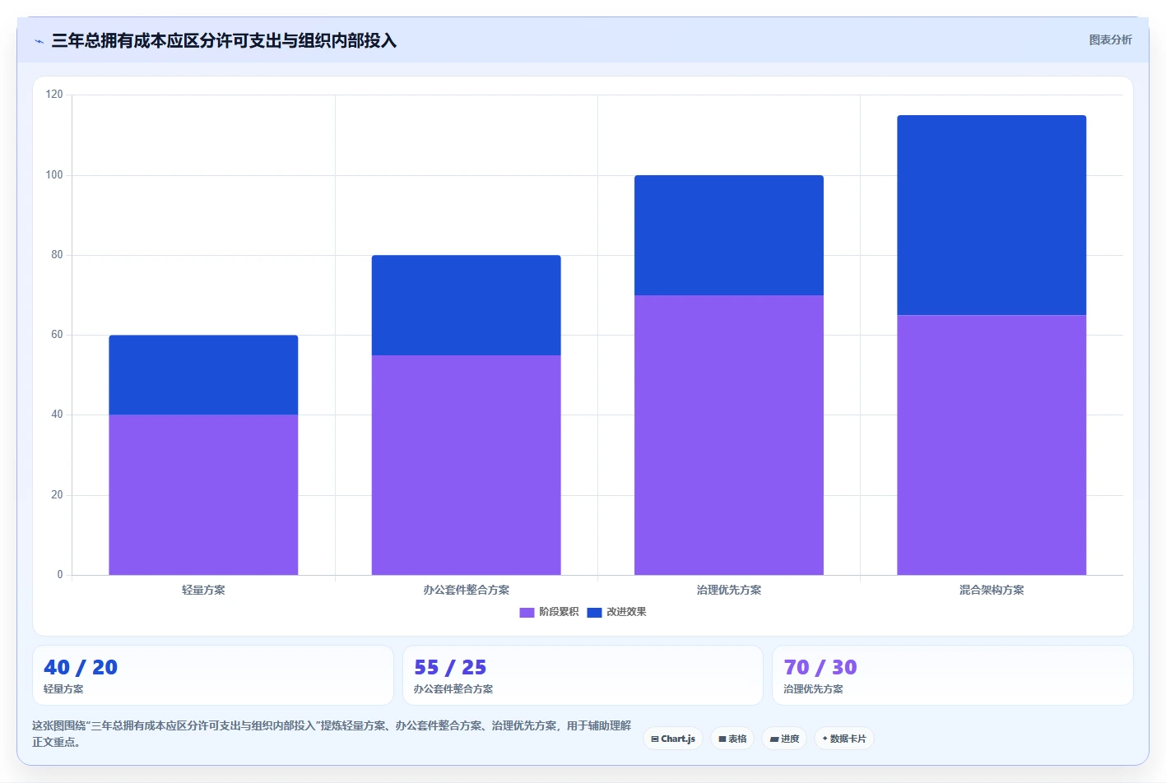
Task: Click the 改进效果 legend text
Action: pyautogui.click(x=626, y=612)
